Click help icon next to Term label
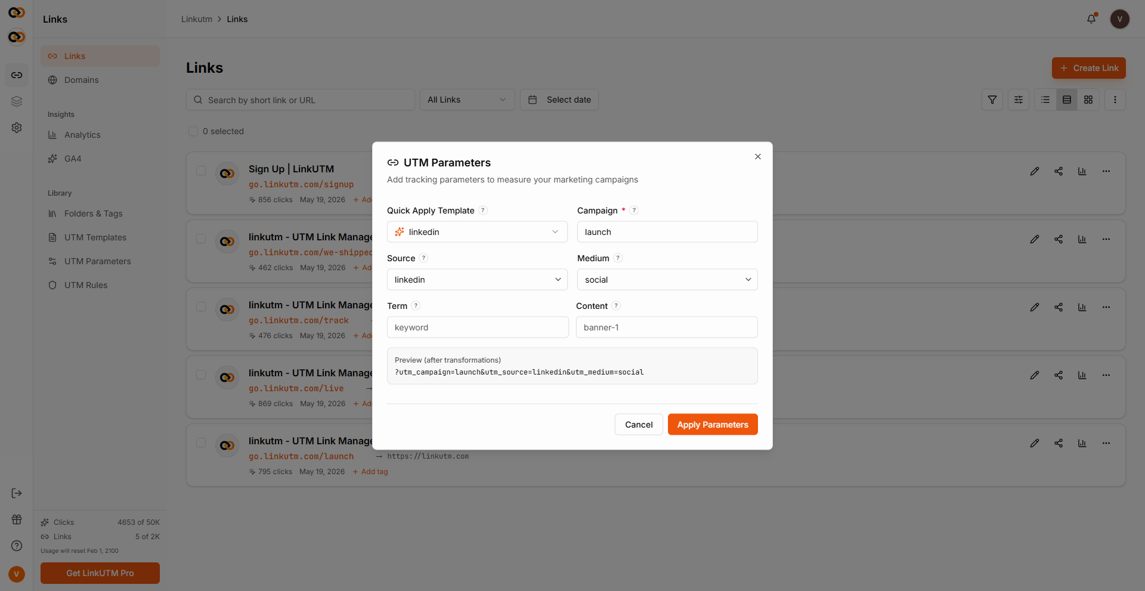 coord(416,306)
